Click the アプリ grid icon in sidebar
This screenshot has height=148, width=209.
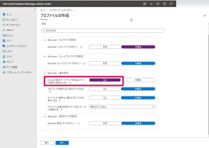pyautogui.click(x=4, y=41)
